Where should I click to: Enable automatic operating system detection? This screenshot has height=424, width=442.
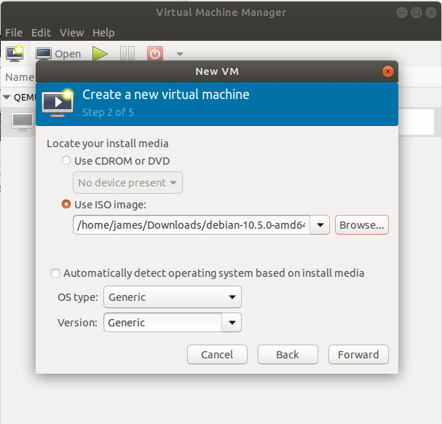(55, 273)
